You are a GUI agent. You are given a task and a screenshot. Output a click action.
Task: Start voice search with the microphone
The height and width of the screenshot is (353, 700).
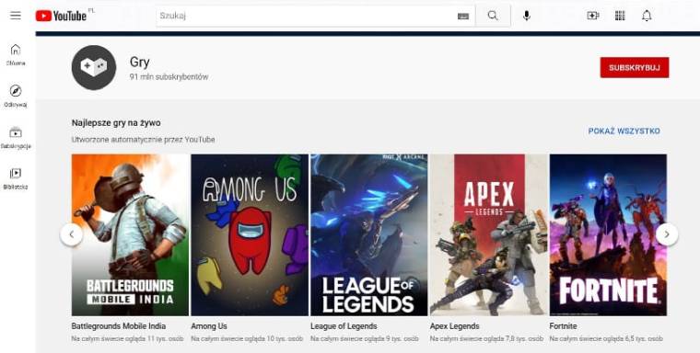[x=527, y=16]
